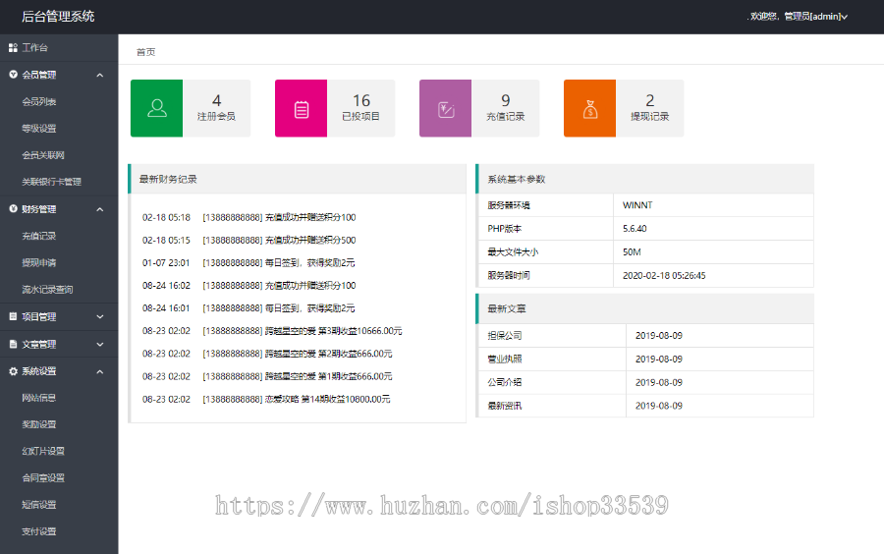Click the 最新财务记录 panel header
The width and height of the screenshot is (884, 554).
click(x=298, y=179)
